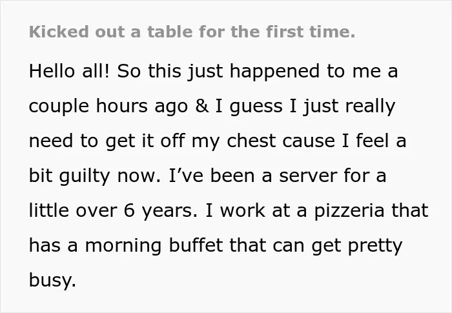Select the number '6' before 'years'

coord(129,210)
